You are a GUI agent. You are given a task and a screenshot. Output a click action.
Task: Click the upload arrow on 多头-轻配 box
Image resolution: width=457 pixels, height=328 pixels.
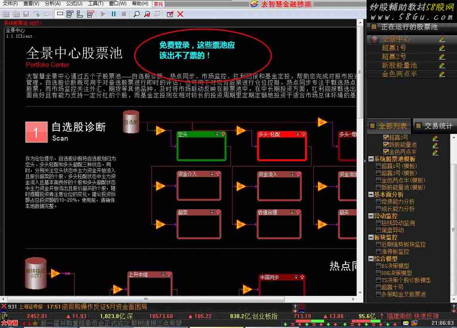click(304, 134)
